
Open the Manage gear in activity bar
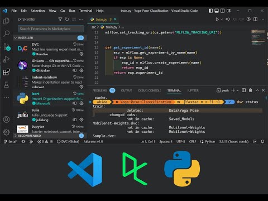point(6,132)
